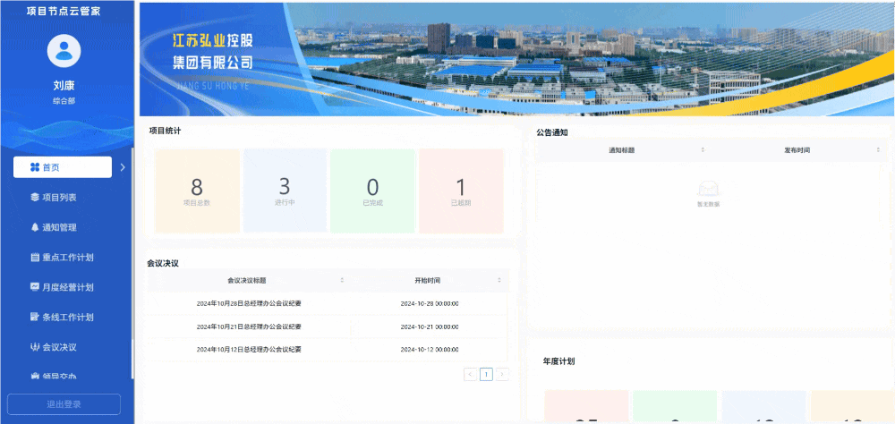Click the date 2024-10-12 00:00:00

[430, 349]
